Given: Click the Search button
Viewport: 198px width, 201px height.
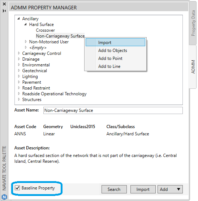Looking at the screenshot, I should [x=114, y=189].
